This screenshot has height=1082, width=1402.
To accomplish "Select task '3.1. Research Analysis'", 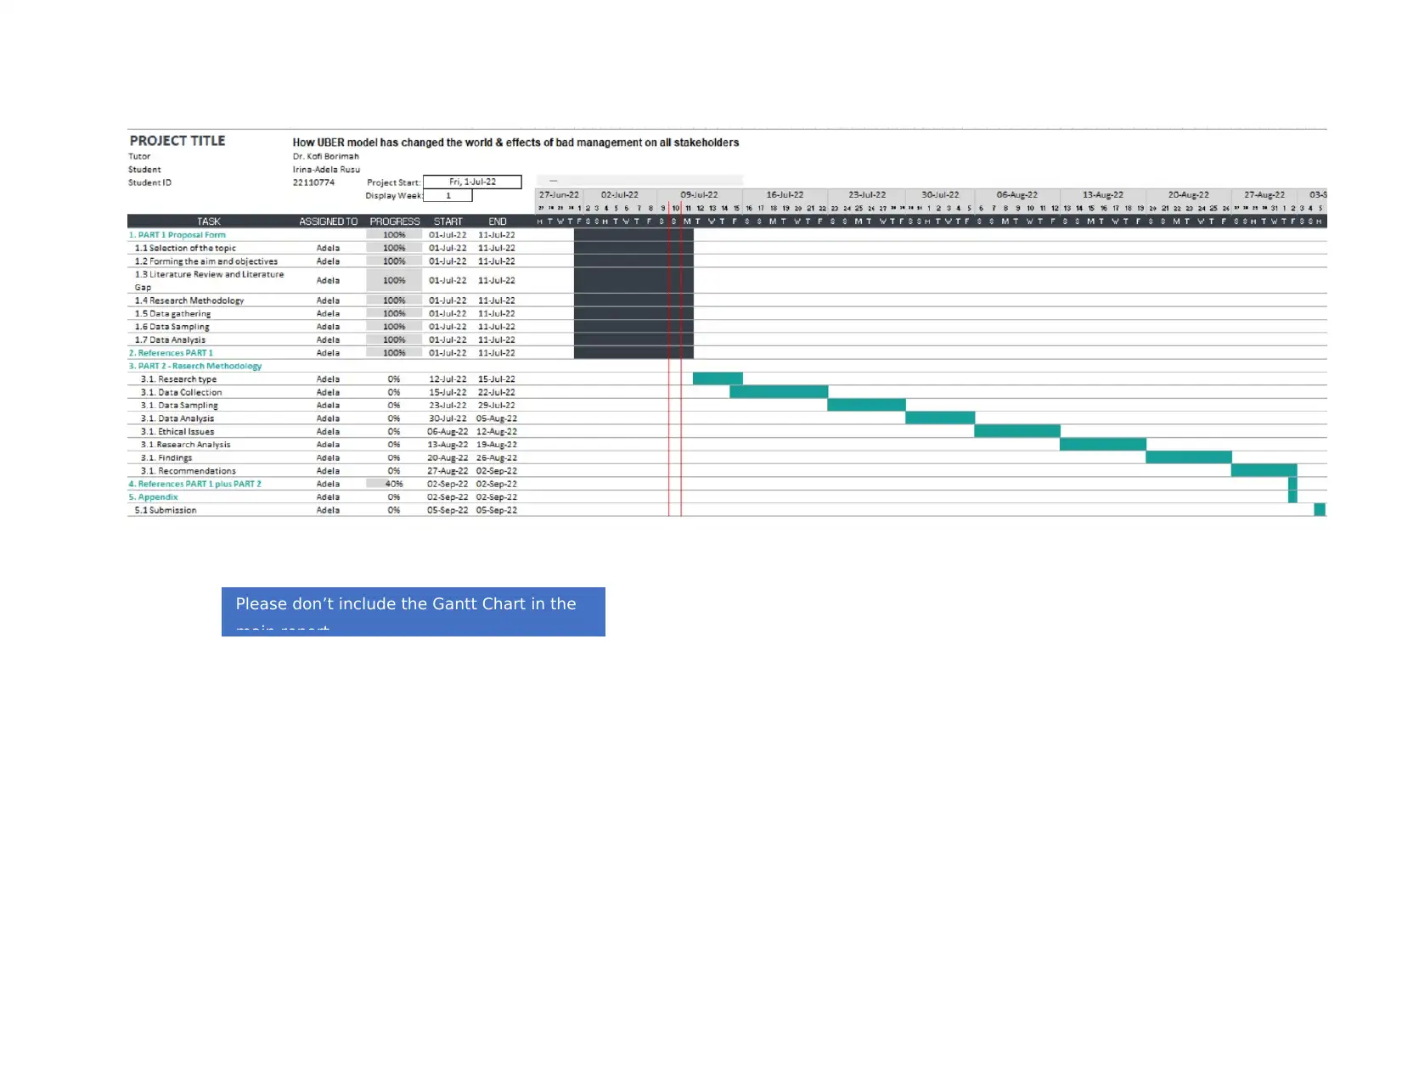I will click(185, 445).
